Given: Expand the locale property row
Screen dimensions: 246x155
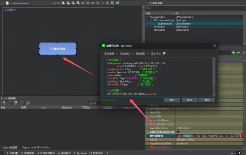Looking at the screenshot, I should pyautogui.click(x=147, y=139).
